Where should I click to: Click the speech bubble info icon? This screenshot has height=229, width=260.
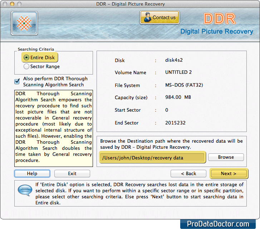pos(25,190)
